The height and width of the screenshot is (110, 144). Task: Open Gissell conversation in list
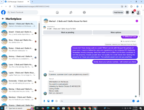[x=19, y=33]
